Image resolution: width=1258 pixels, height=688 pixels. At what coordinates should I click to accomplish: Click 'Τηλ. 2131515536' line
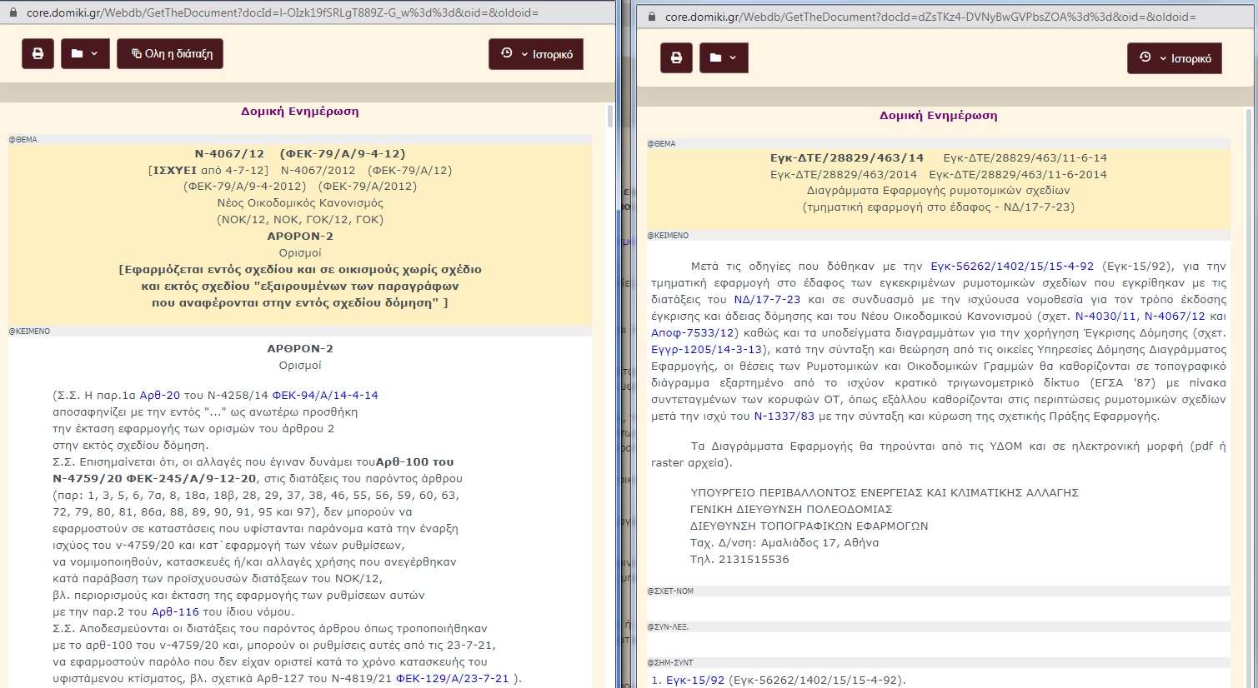click(740, 560)
